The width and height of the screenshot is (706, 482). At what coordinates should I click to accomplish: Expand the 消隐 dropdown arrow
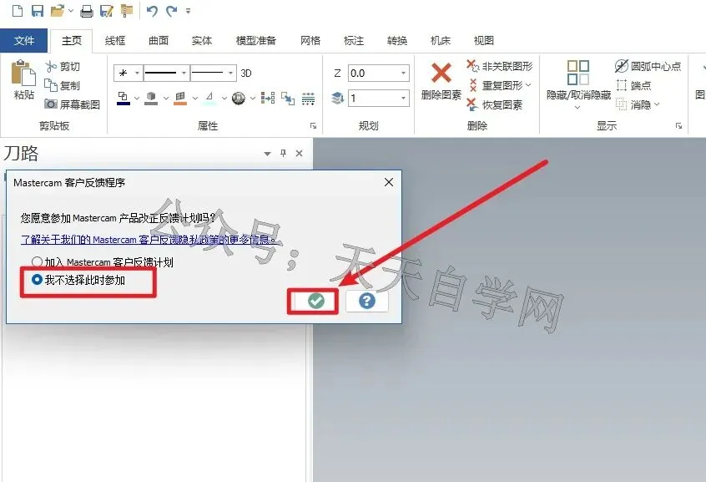pyautogui.click(x=657, y=104)
